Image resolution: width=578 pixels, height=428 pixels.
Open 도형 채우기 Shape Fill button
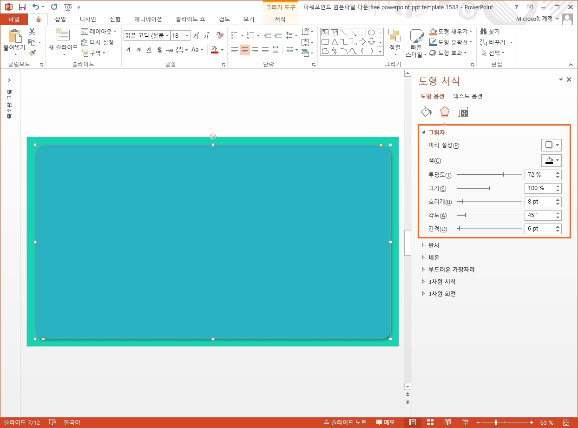click(x=451, y=32)
